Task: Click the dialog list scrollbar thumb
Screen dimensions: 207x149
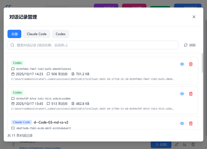Action: (x=202, y=63)
